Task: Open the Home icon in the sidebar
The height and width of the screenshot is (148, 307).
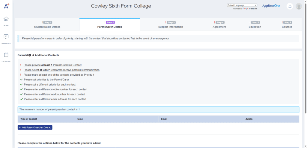Action: click(x=6, y=19)
